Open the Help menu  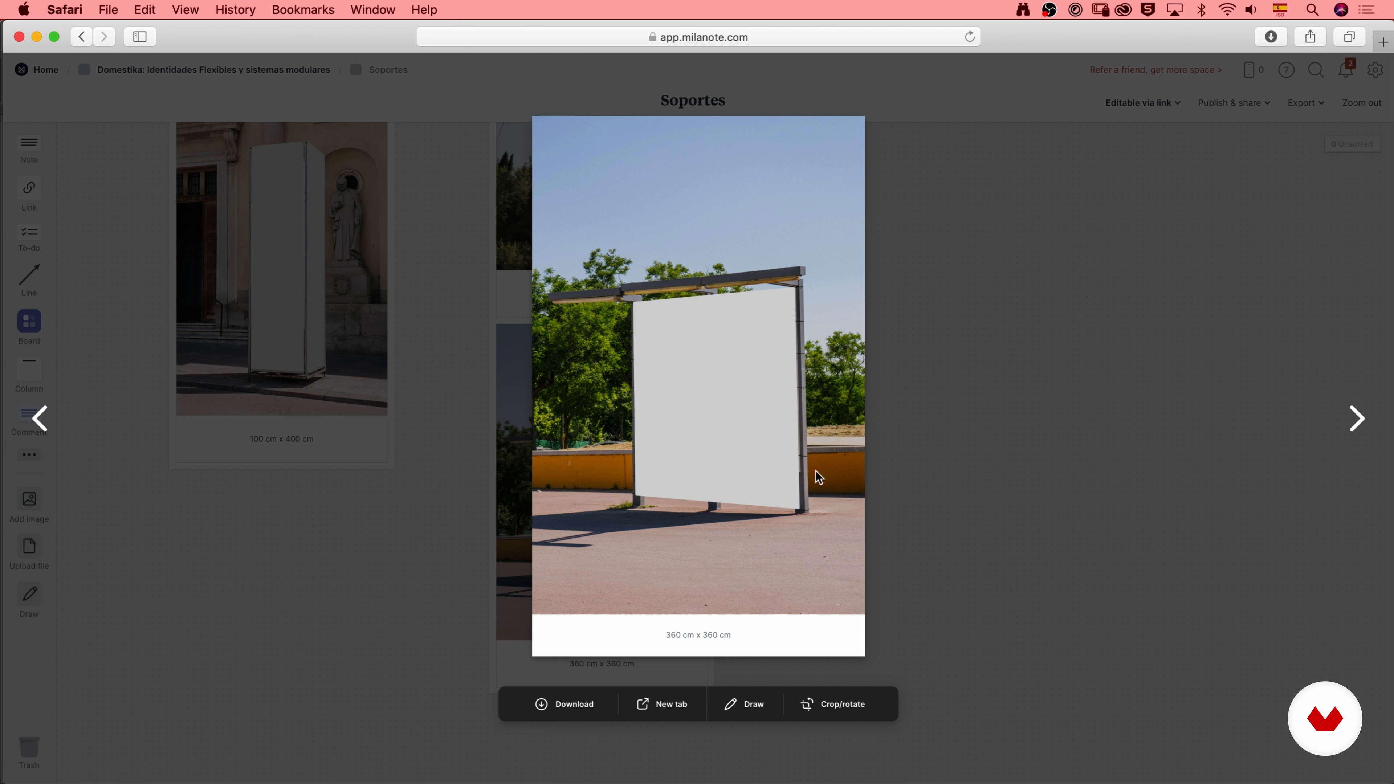tap(424, 10)
